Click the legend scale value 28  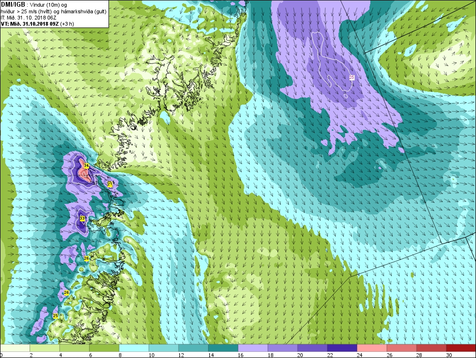(x=419, y=355)
